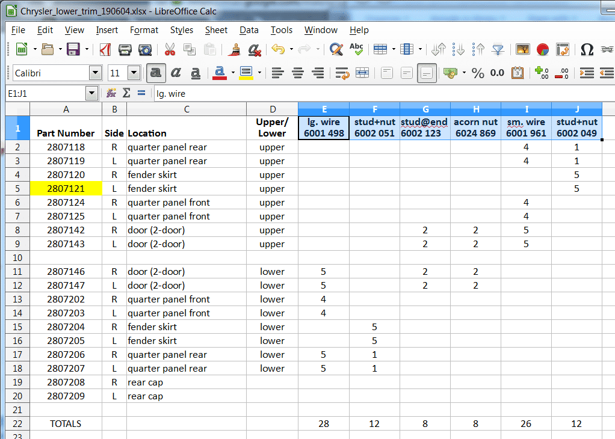
Task: Open Find & Replace tool
Action: pyautogui.click(x=336, y=49)
